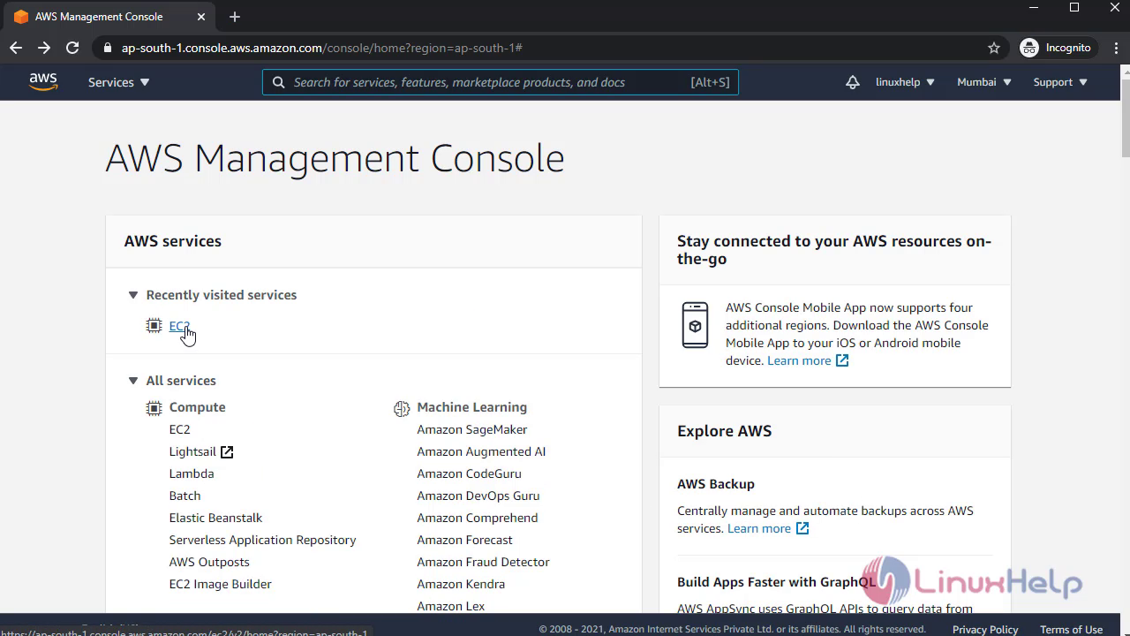Screen dimensions: 1130x636
Task: Open Amazon Comprehend link
Action: [477, 518]
